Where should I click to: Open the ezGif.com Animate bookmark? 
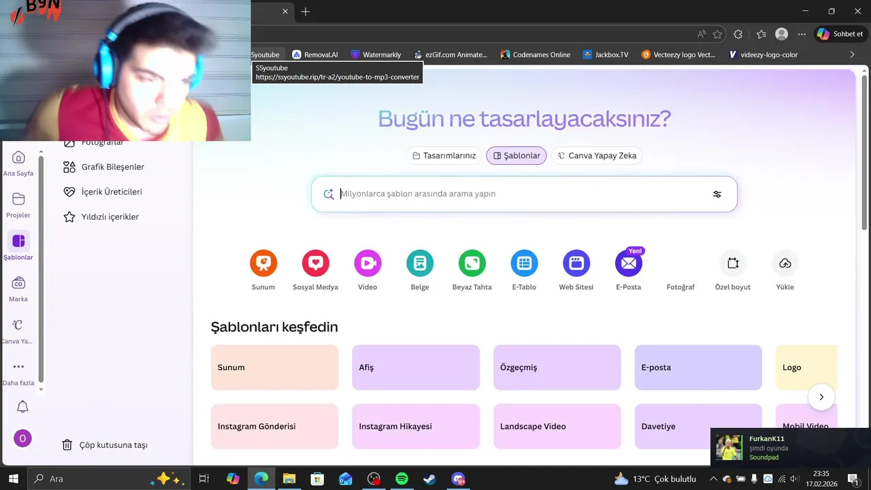(451, 54)
